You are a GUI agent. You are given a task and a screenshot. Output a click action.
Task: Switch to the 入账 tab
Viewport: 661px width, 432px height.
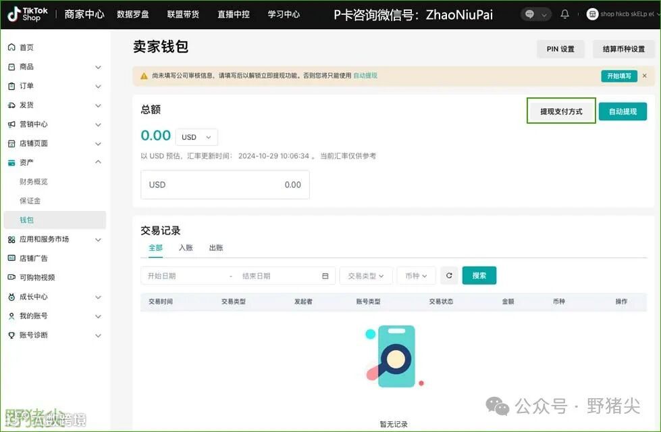click(186, 248)
